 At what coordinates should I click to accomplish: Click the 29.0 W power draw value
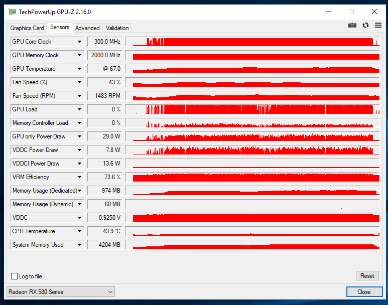[105, 136]
